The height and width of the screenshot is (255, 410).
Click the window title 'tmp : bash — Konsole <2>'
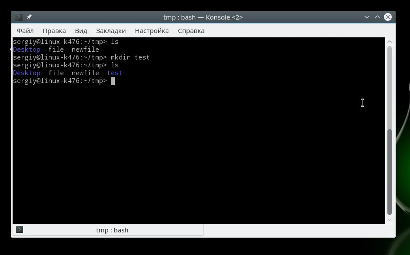203,17
